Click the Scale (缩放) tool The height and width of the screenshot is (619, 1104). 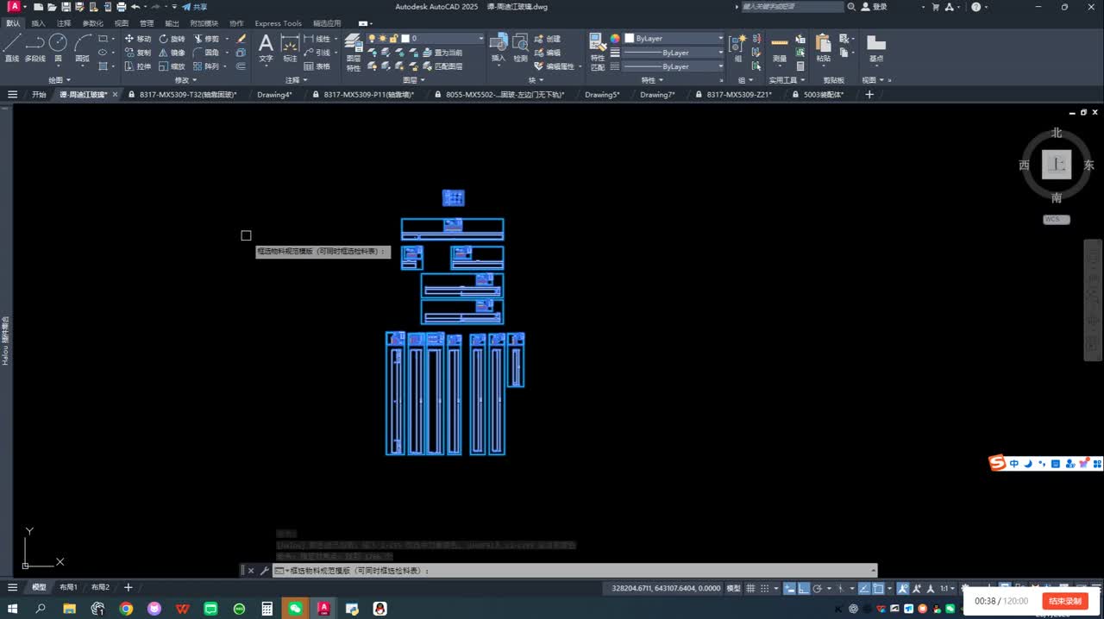pyautogui.click(x=172, y=66)
